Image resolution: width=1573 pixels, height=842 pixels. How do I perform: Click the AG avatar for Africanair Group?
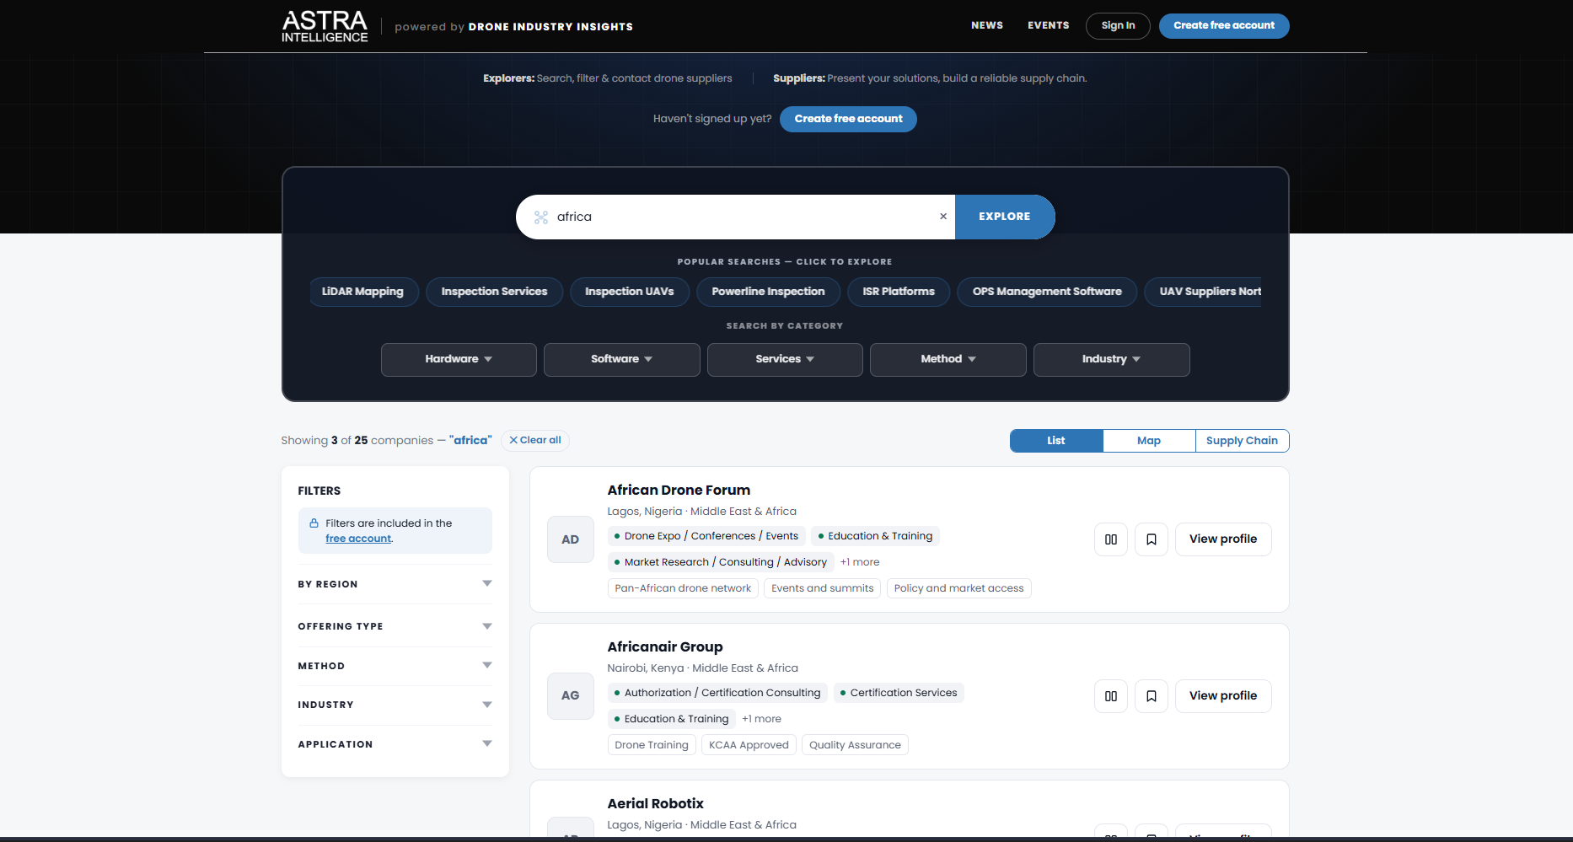coord(571,696)
